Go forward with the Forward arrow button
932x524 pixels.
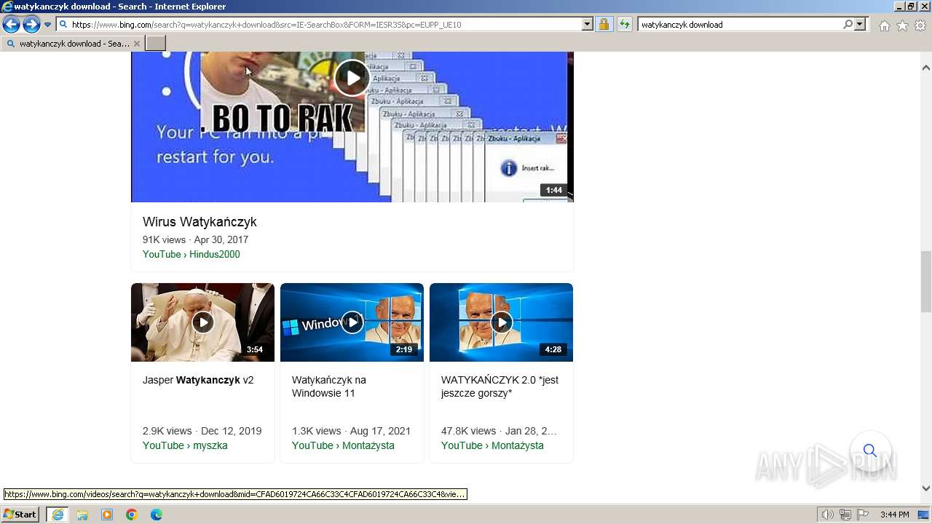click(x=31, y=25)
